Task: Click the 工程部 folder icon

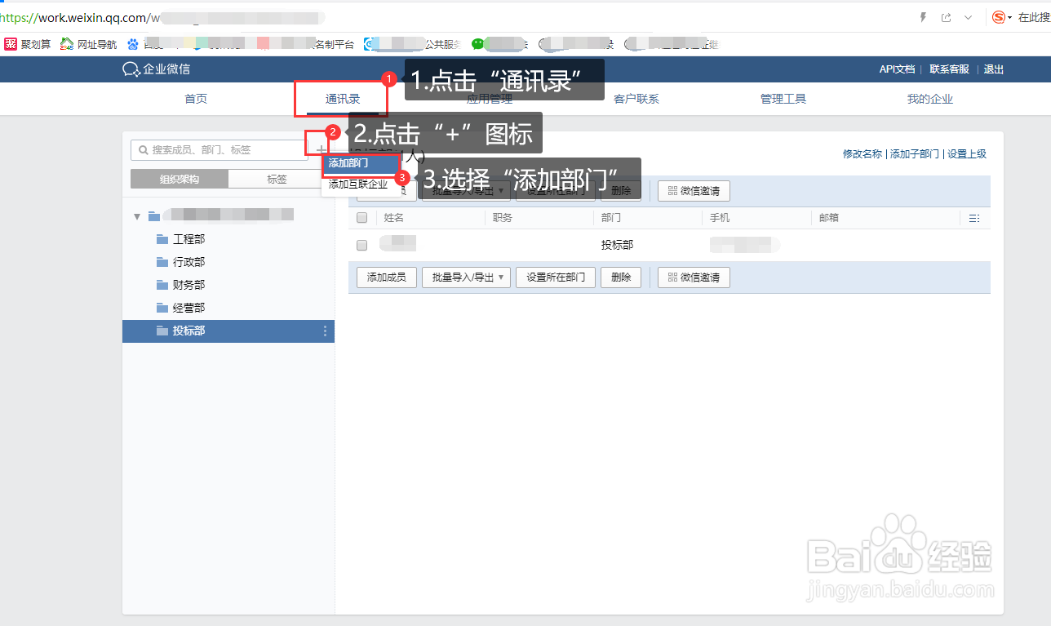Action: coord(162,239)
